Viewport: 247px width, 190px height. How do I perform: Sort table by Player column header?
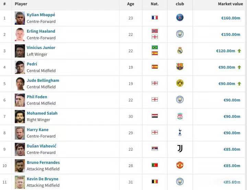pyautogui.click(x=21, y=4)
